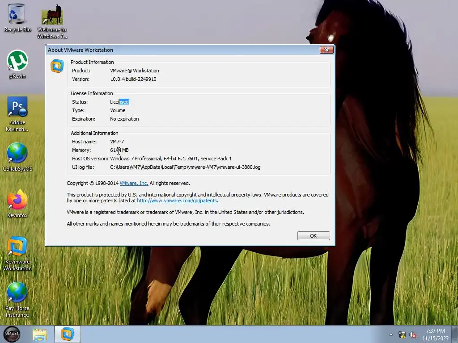Click the All other marks notice
This screenshot has width=458, height=343.
tap(168, 224)
